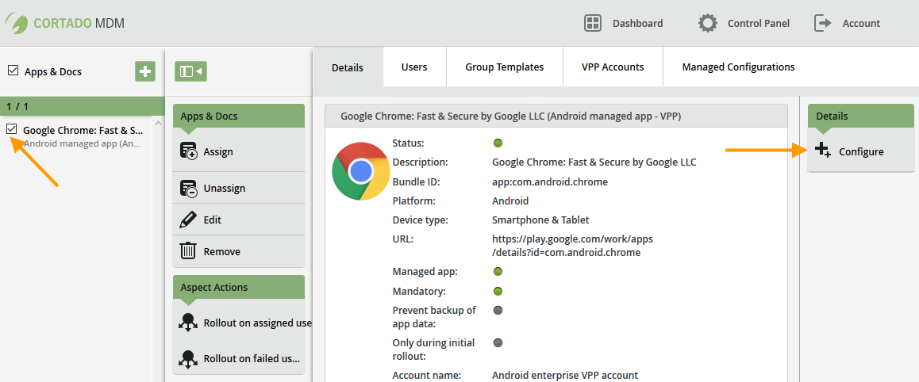Add new app with green plus button
The image size is (919, 382).
point(144,71)
